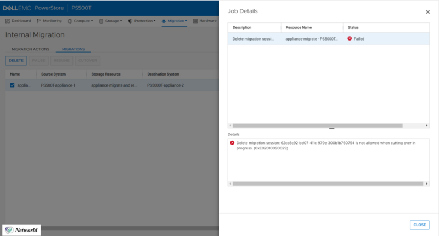Click the Dell EMC PowerStore logo
This screenshot has height=236, width=439.
(x=33, y=8)
